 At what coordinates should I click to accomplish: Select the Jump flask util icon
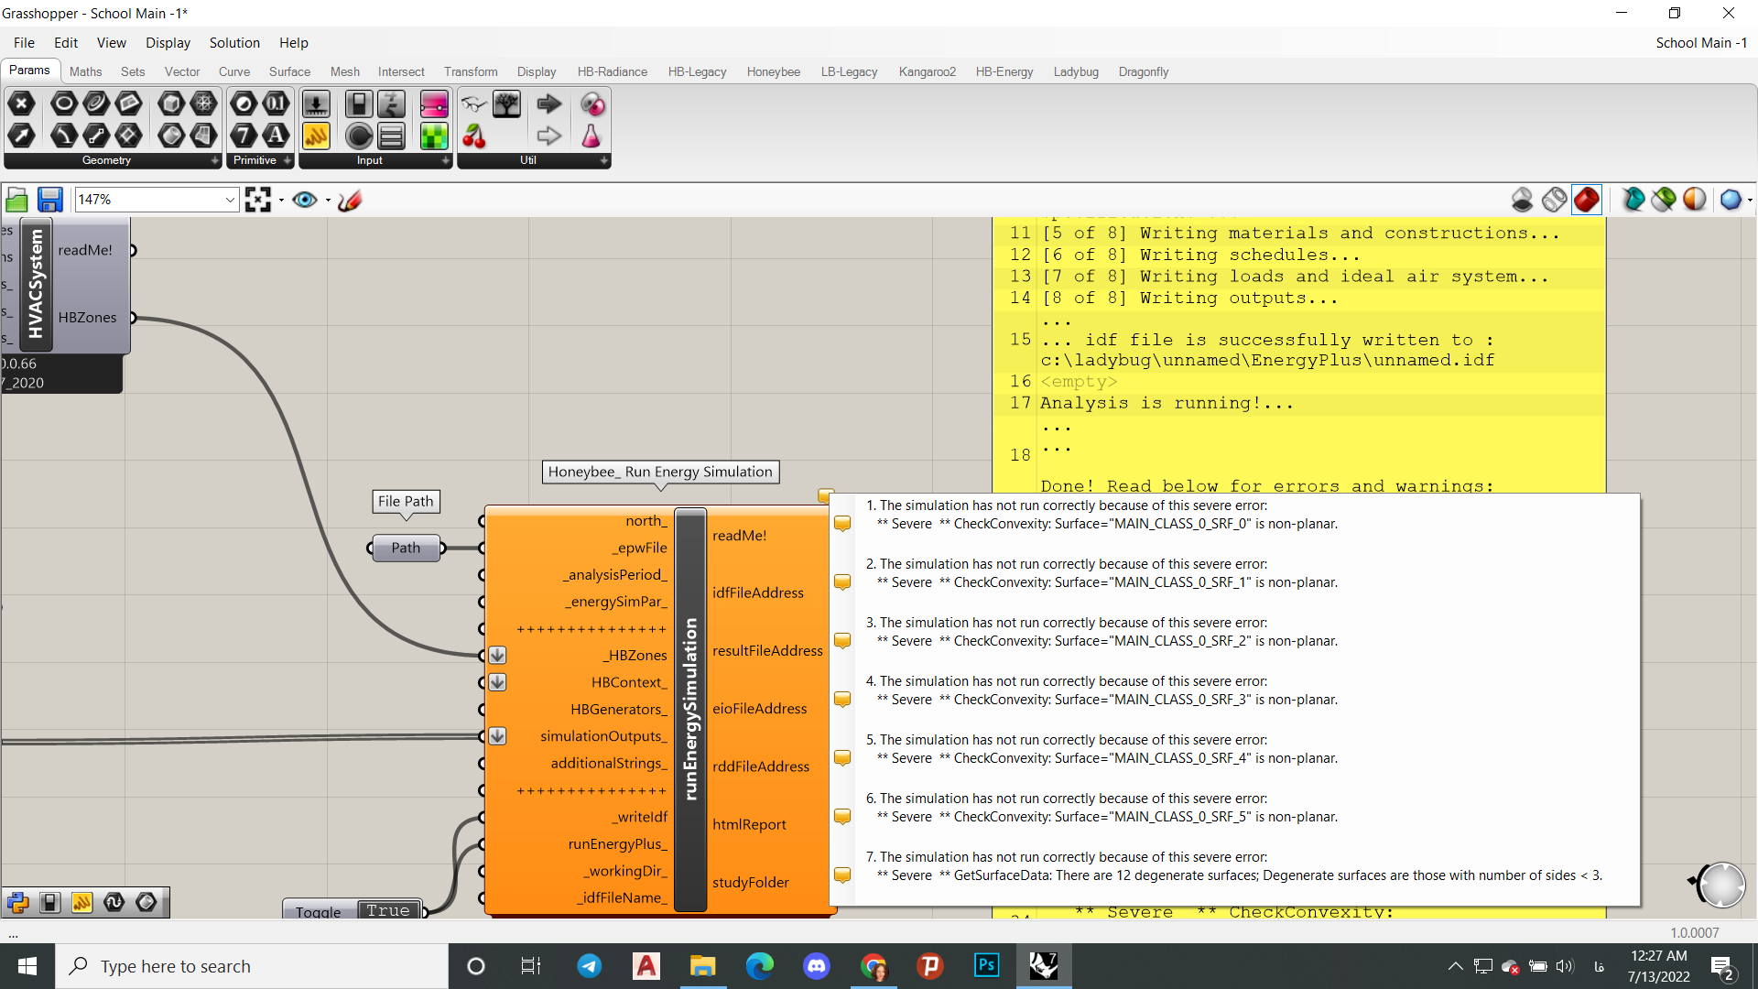coord(591,136)
